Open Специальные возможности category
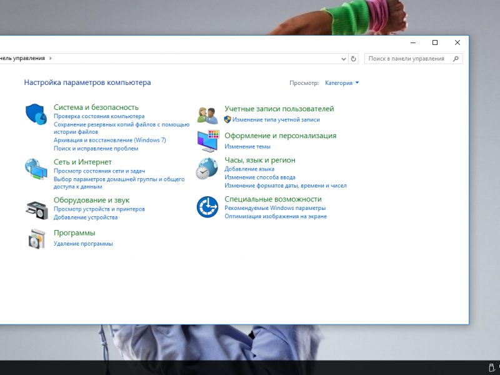The image size is (500, 375). click(273, 199)
